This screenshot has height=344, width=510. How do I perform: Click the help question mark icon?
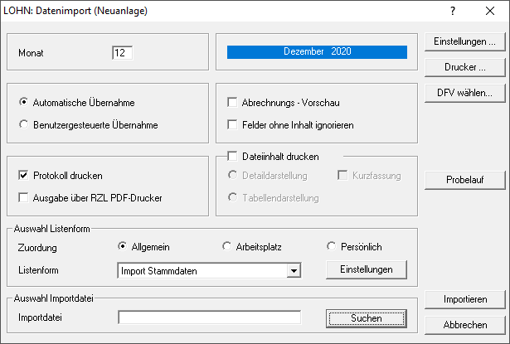click(x=453, y=12)
